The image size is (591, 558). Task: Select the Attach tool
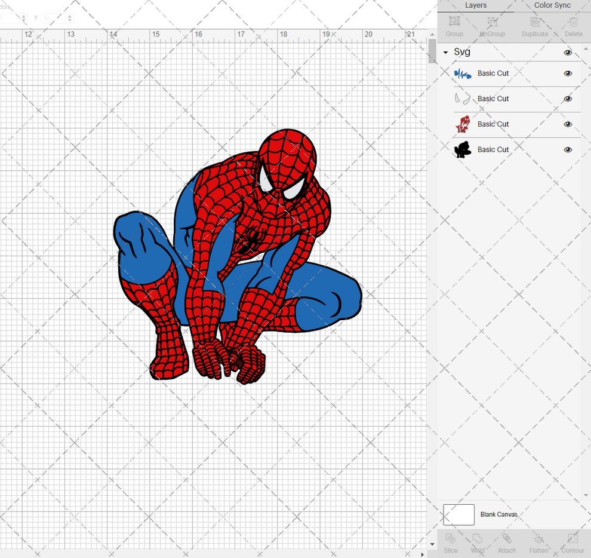point(507,541)
